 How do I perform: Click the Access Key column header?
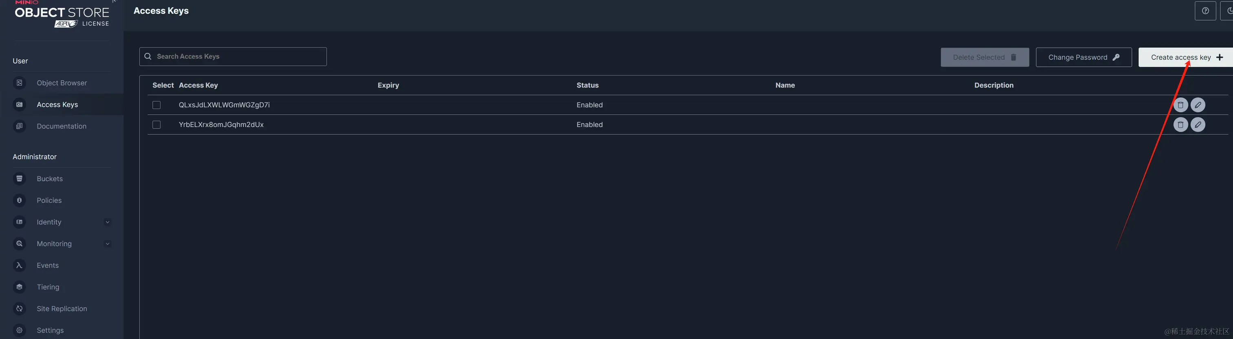pyautogui.click(x=198, y=85)
